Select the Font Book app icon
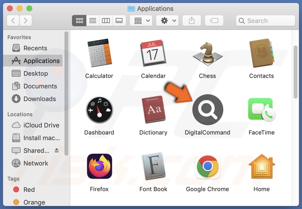 [154, 166]
